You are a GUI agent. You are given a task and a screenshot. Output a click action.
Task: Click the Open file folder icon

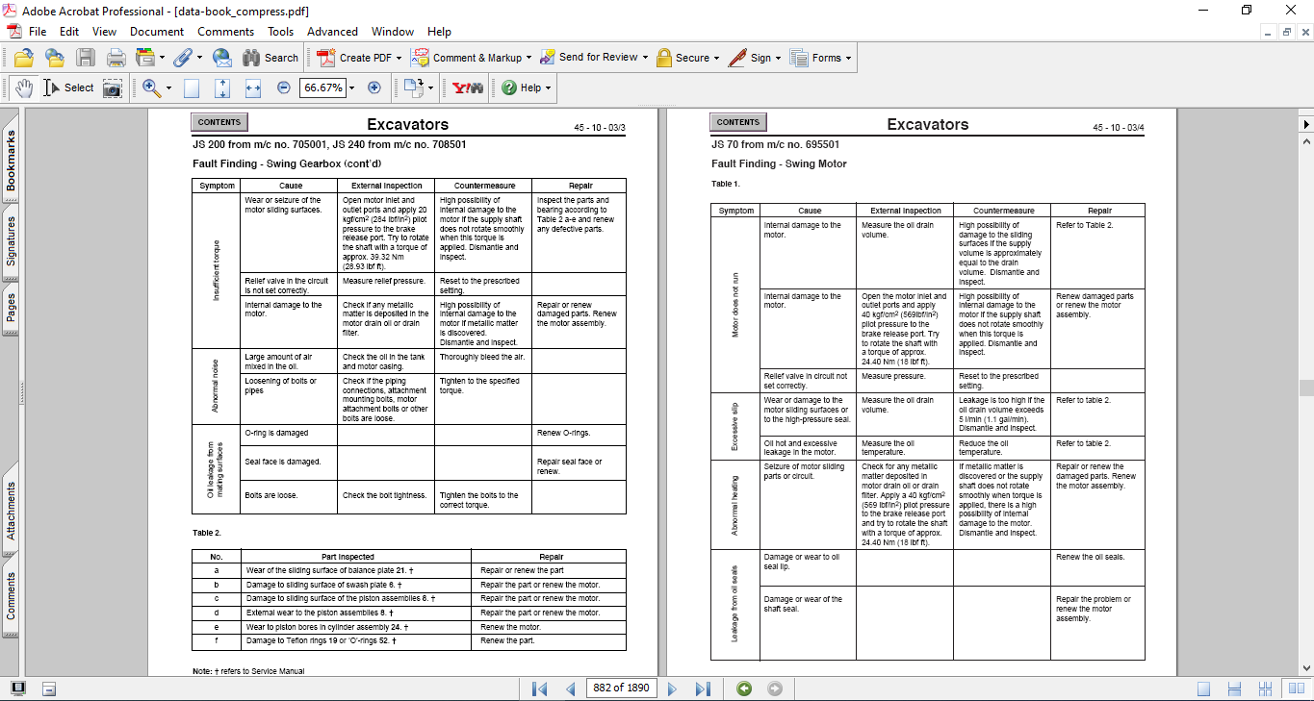point(24,58)
